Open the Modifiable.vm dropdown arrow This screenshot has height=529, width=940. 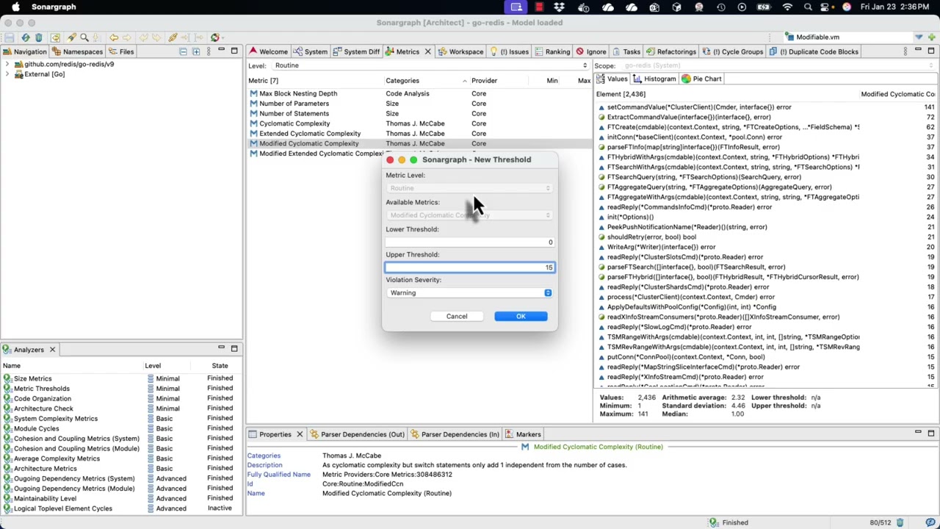tap(919, 37)
